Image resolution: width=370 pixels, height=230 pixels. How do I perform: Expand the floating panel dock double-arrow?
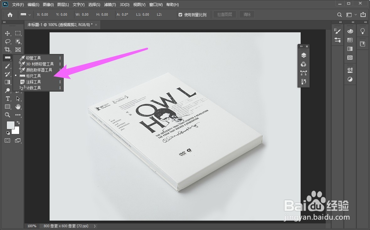point(301,46)
